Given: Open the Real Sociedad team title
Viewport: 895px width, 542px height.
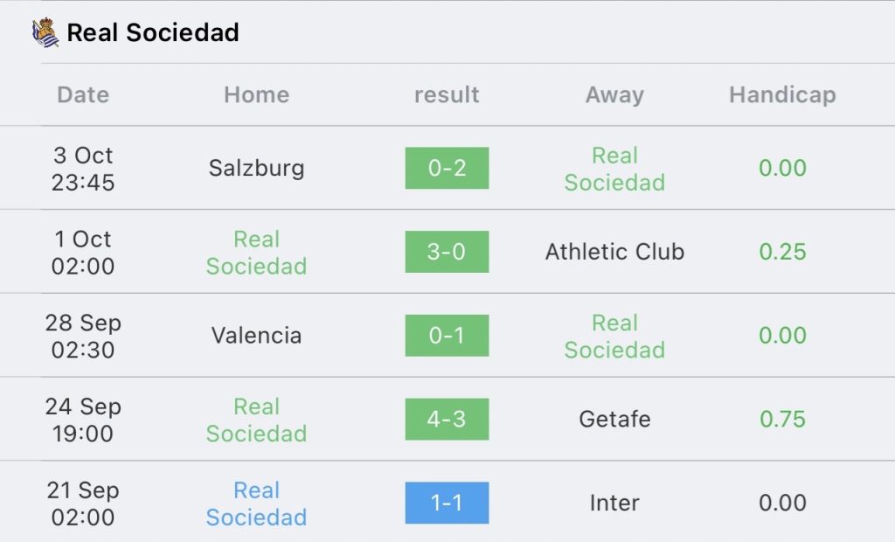Looking at the screenshot, I should click(x=153, y=32).
